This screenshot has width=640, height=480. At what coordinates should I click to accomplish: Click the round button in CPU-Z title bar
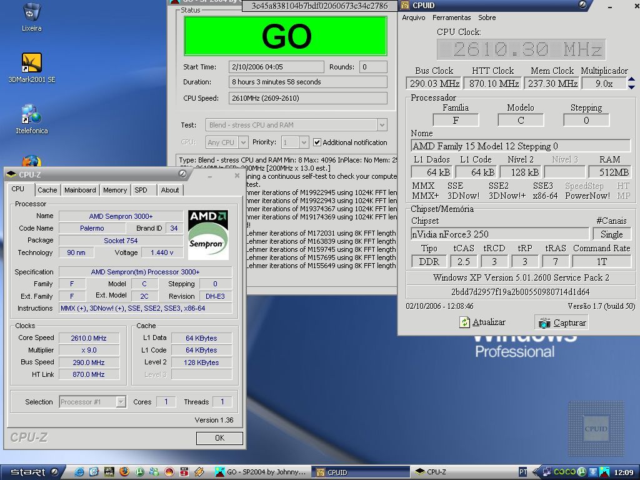182,174
